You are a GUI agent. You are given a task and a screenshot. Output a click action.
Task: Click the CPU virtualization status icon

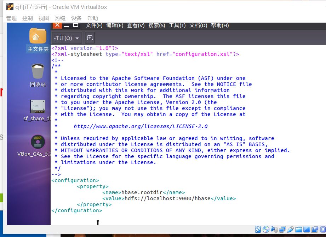pyautogui.click(x=323, y=229)
